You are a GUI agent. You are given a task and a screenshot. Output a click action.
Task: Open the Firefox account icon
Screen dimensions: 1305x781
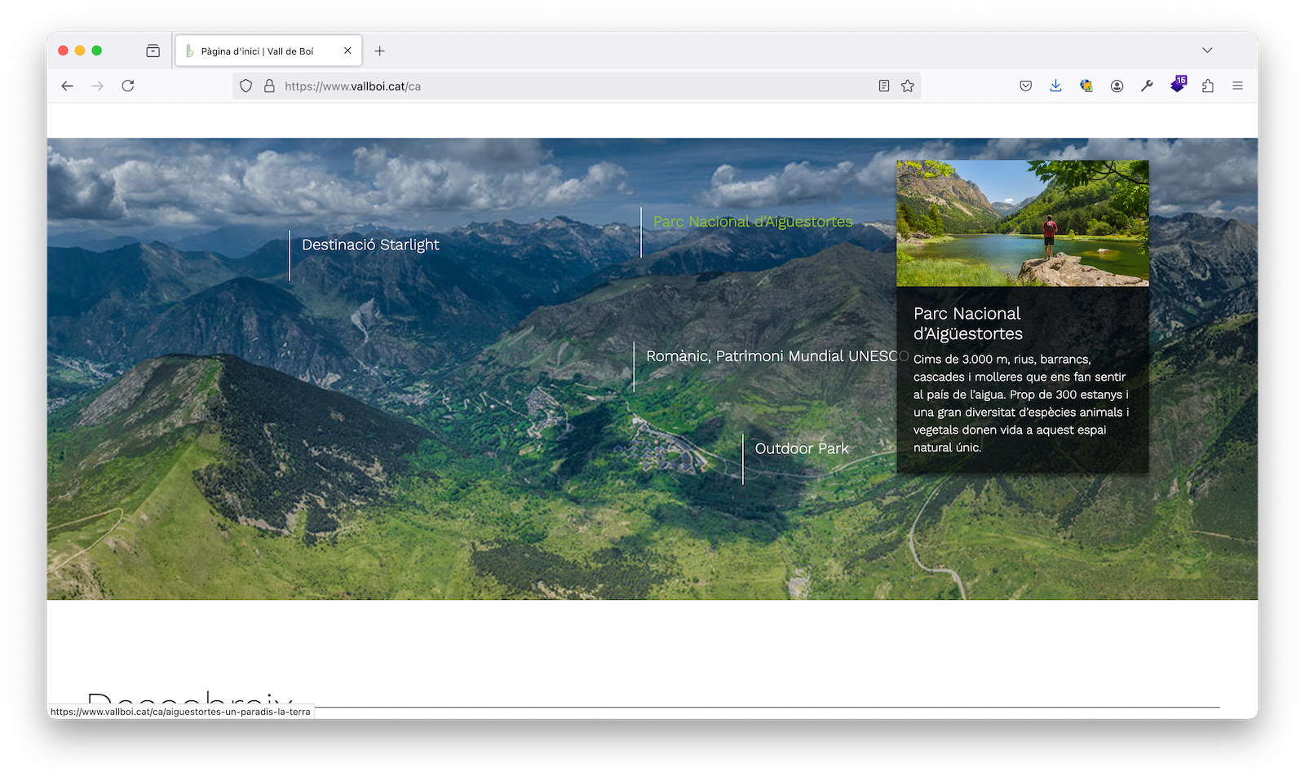[x=1117, y=86]
